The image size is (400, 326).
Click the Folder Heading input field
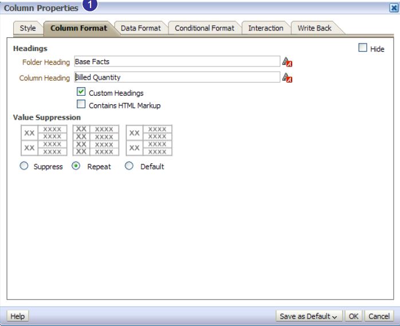tap(177, 61)
